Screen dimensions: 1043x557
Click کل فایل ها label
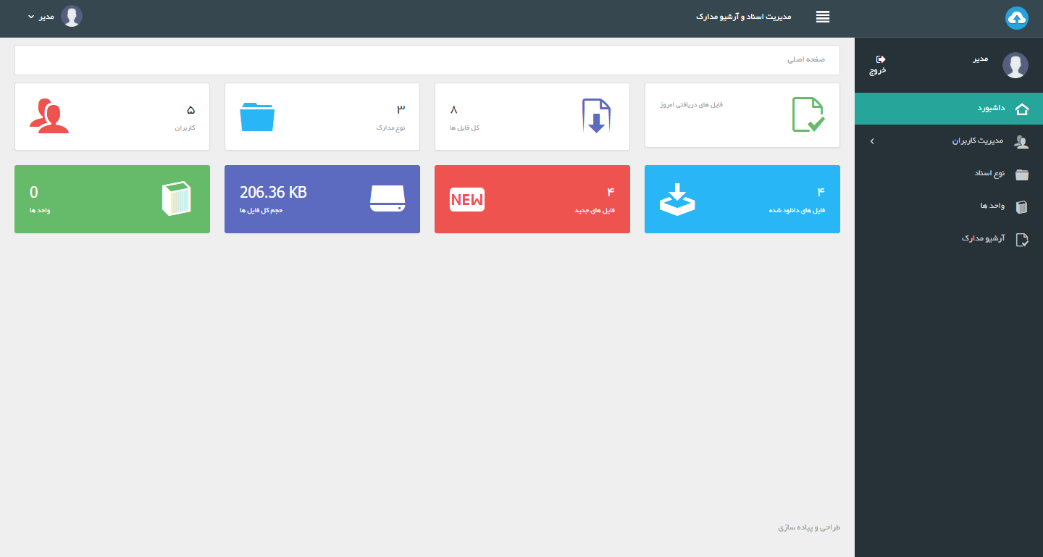point(465,128)
